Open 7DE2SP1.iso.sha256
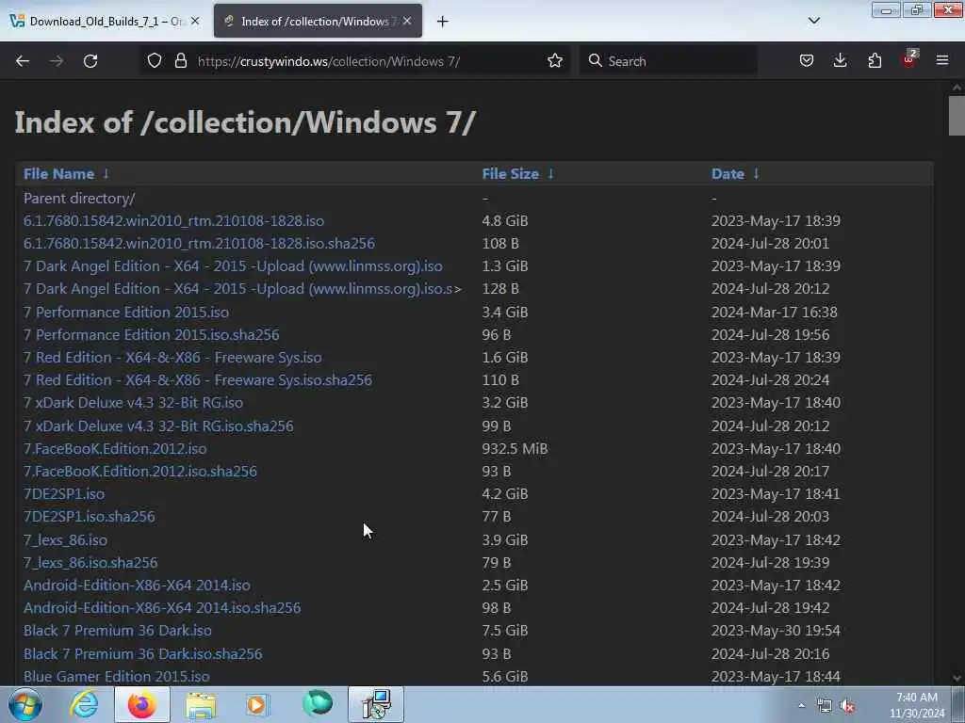The width and height of the screenshot is (965, 723). [90, 517]
